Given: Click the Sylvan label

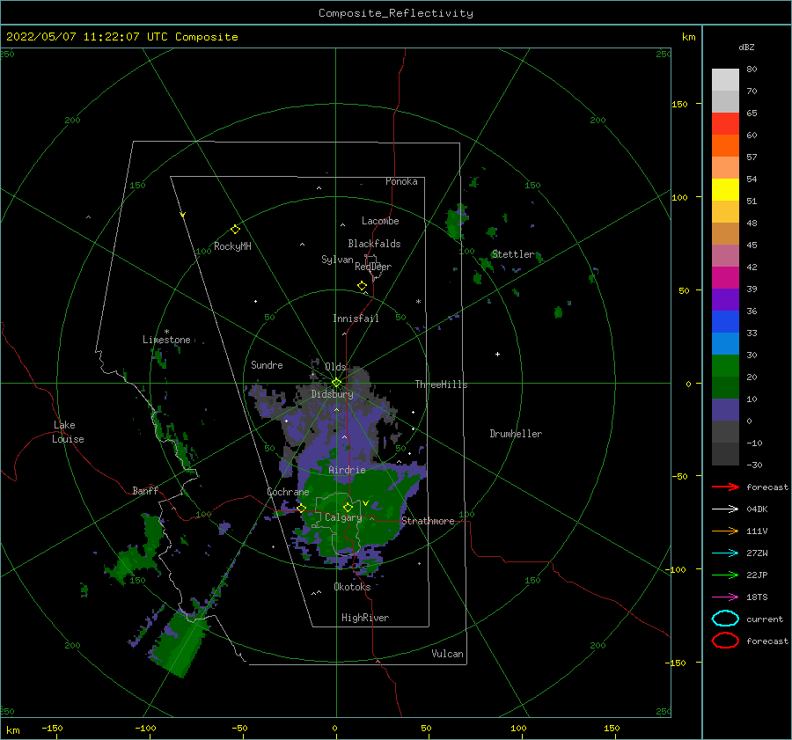Looking at the screenshot, I should (337, 260).
